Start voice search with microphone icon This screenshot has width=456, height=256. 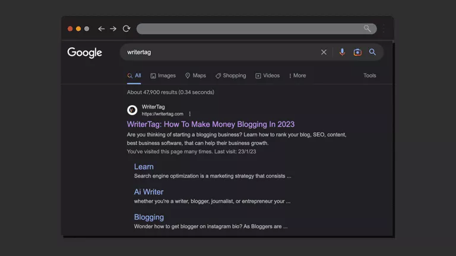click(342, 52)
